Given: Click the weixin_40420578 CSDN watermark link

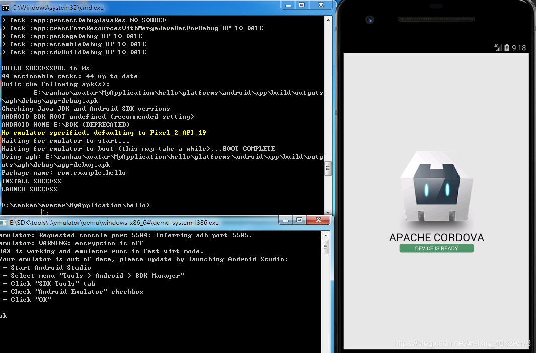Looking at the screenshot, I should (x=462, y=343).
